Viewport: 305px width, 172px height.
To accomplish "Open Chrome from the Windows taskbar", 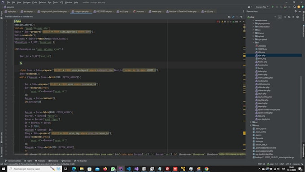I will click(x=206, y=169).
